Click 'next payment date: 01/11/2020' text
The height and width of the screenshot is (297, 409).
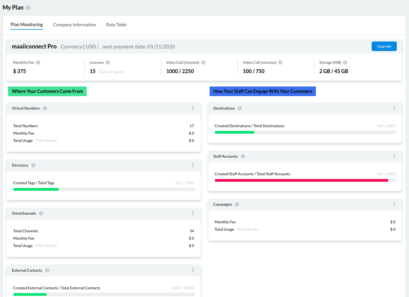(x=139, y=46)
